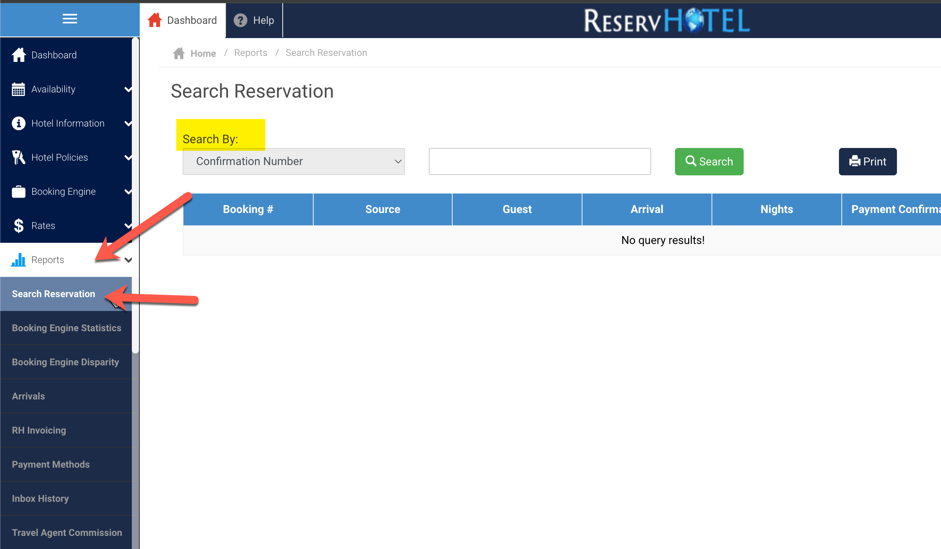
Task: Click the Print button
Action: point(868,161)
